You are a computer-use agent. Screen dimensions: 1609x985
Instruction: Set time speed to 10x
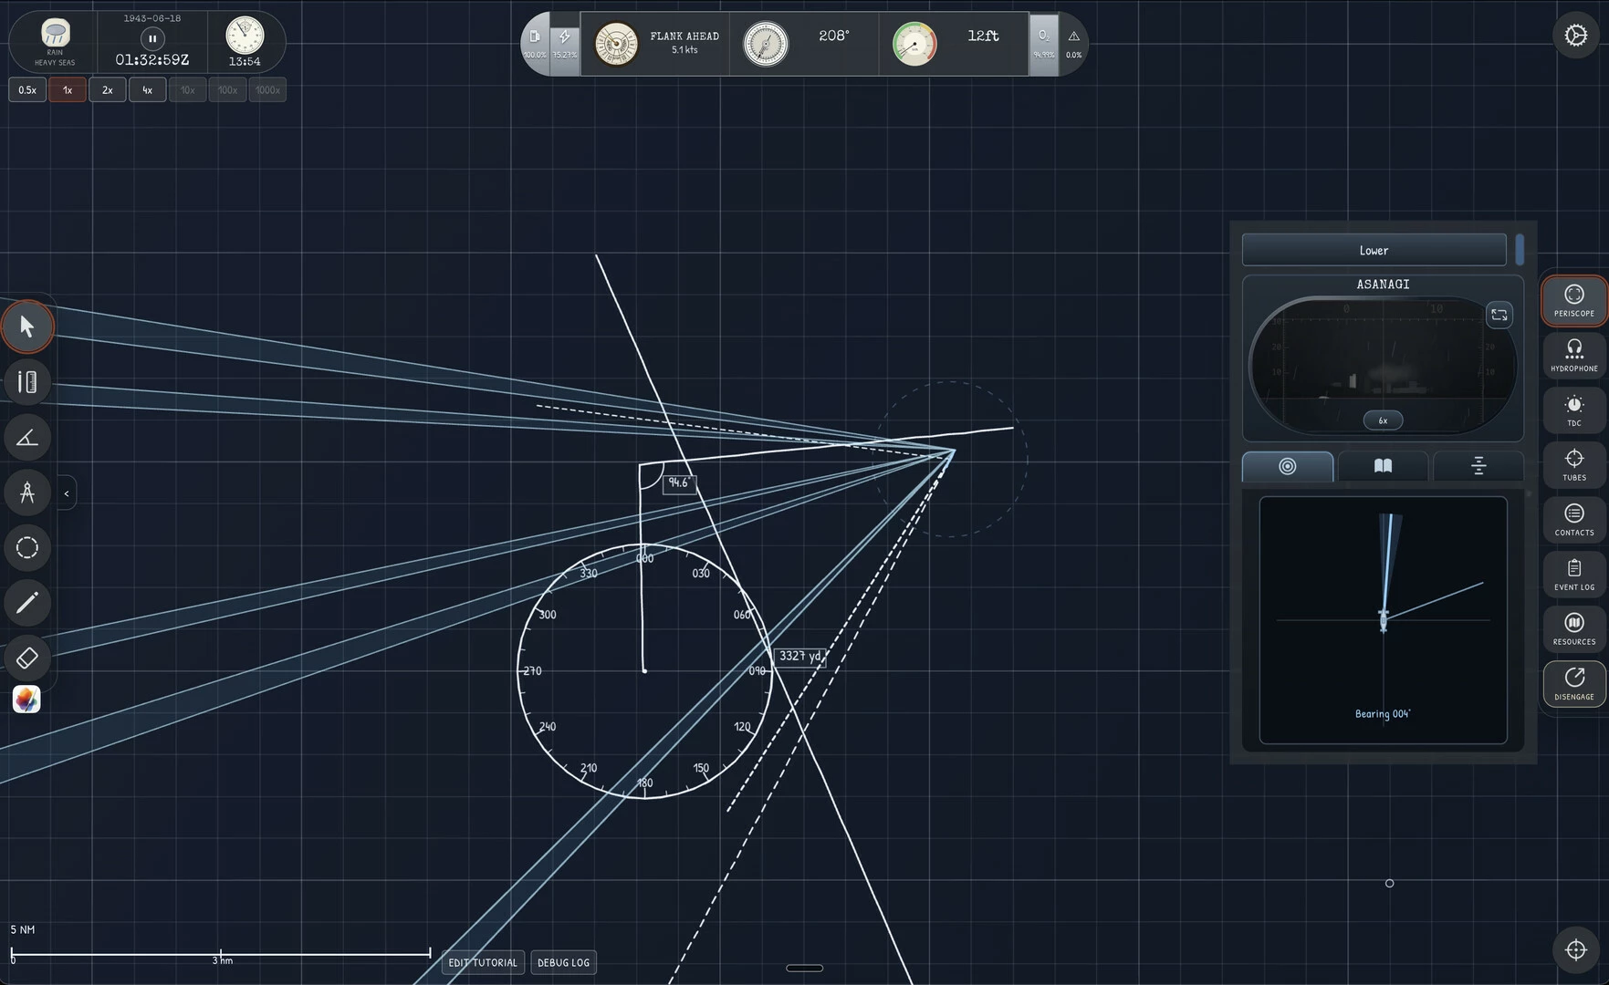[x=188, y=90]
